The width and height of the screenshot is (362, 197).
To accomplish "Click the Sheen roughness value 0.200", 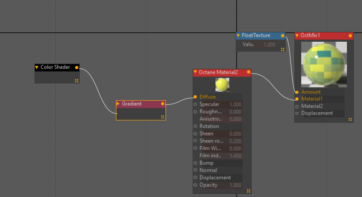I will (235, 141).
